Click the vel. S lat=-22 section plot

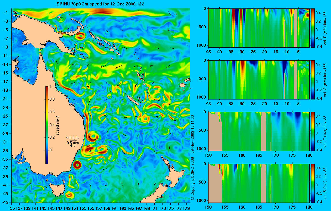tap(259, 183)
